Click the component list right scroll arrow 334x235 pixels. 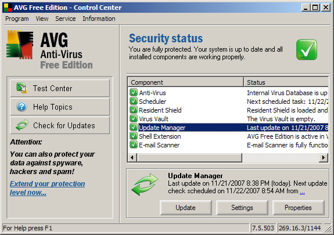(x=324, y=158)
